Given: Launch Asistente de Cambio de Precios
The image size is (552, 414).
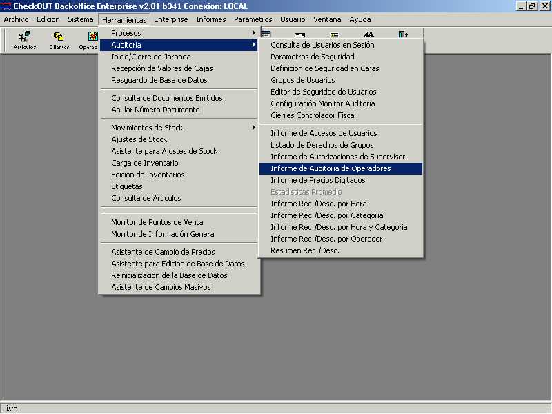Looking at the screenshot, I should (x=179, y=252).
